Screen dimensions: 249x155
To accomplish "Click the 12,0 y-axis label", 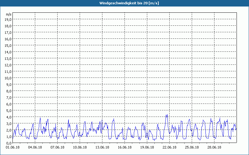I will 9,65.
